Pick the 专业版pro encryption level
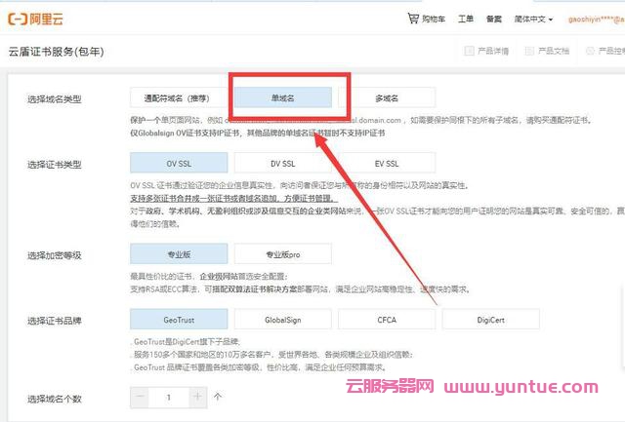 (x=282, y=254)
